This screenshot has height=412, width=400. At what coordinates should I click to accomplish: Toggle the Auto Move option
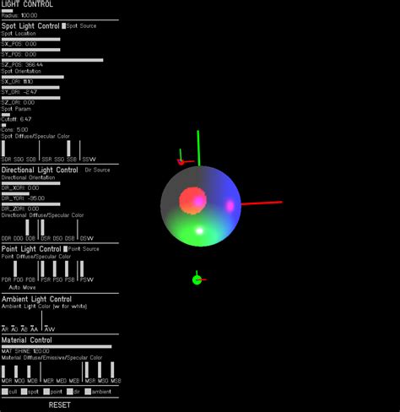pos(22,287)
